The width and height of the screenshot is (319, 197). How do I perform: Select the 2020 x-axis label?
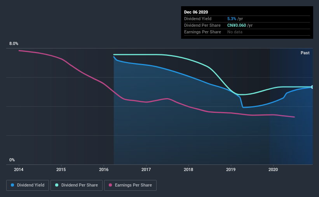(273, 169)
